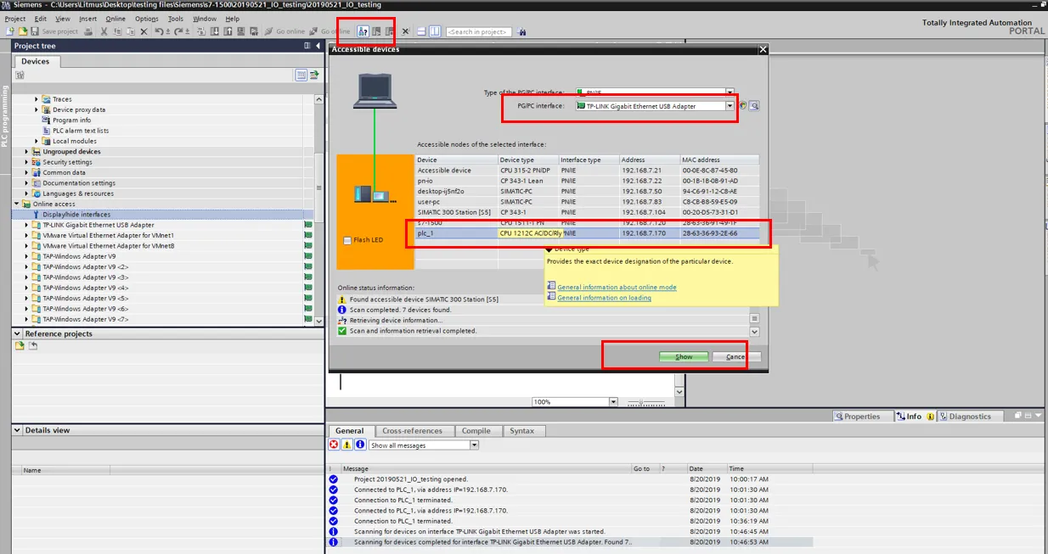Screen dimensions: 1048x554
Task: Close the Accessible devices dialog
Action: (762, 49)
